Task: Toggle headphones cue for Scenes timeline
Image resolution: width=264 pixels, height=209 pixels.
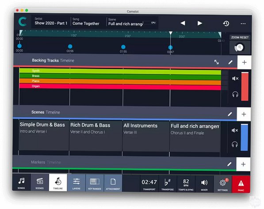Action: (234, 144)
